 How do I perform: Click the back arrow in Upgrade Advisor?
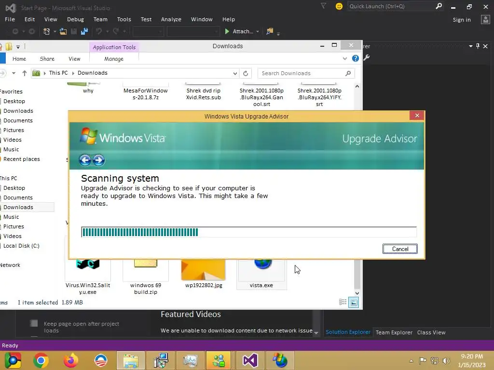tap(85, 160)
